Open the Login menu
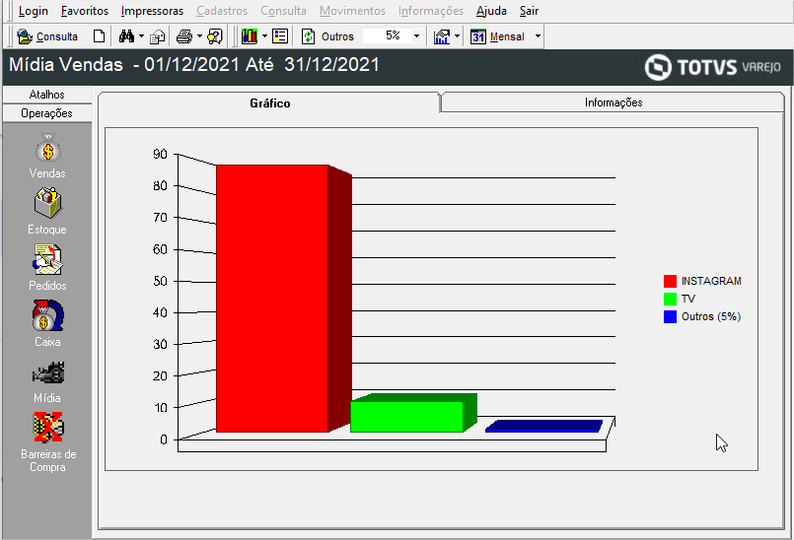 tap(33, 11)
